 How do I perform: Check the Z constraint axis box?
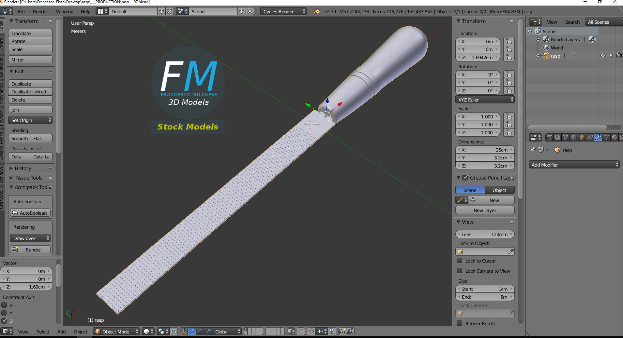click(x=5, y=321)
